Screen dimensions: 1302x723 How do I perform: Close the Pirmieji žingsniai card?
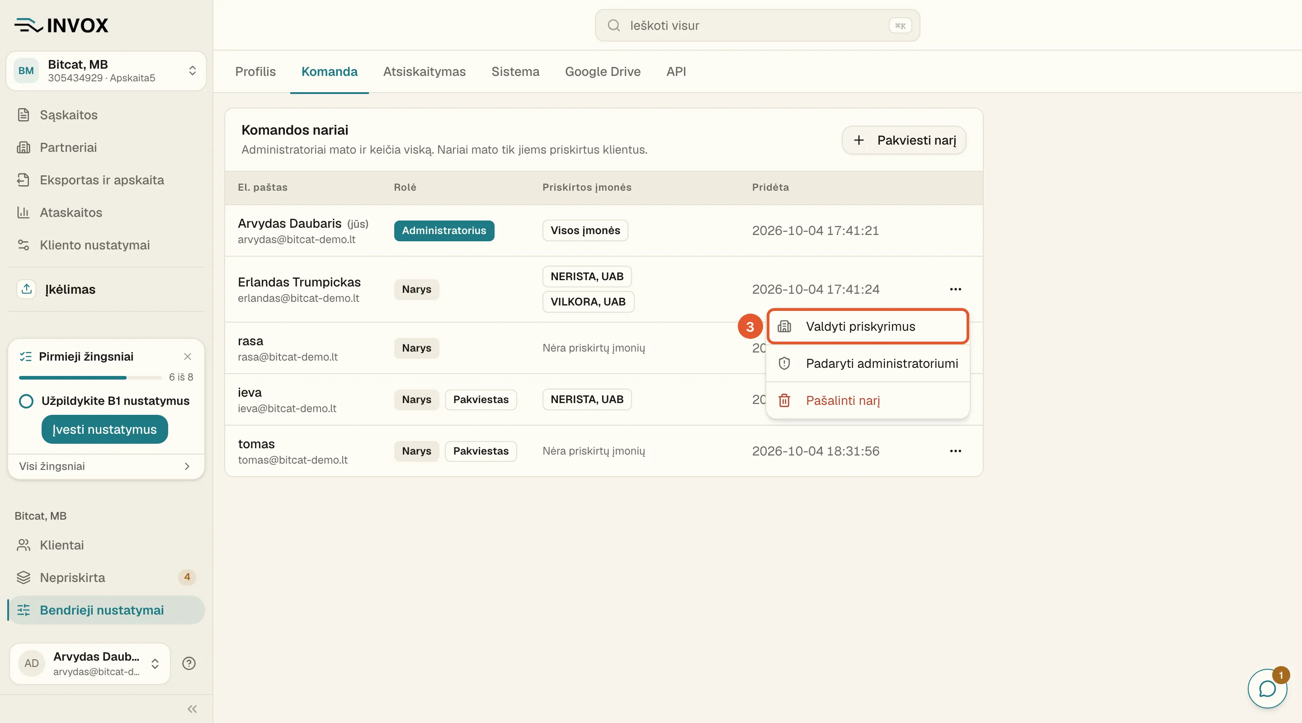(188, 357)
